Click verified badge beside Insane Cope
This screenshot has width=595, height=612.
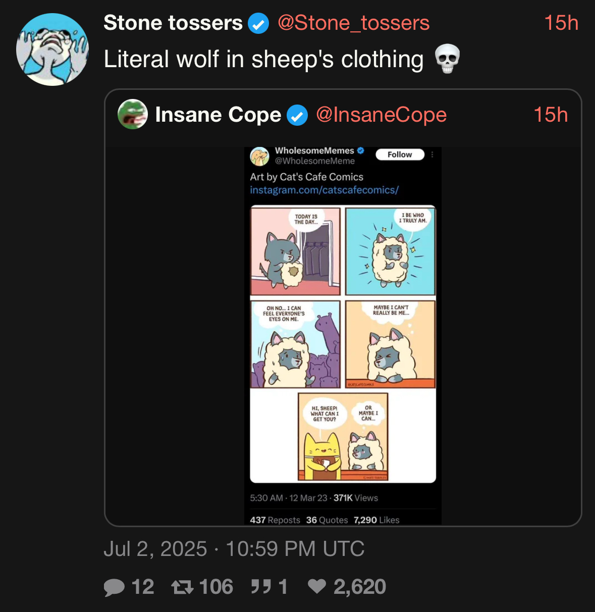tap(297, 115)
